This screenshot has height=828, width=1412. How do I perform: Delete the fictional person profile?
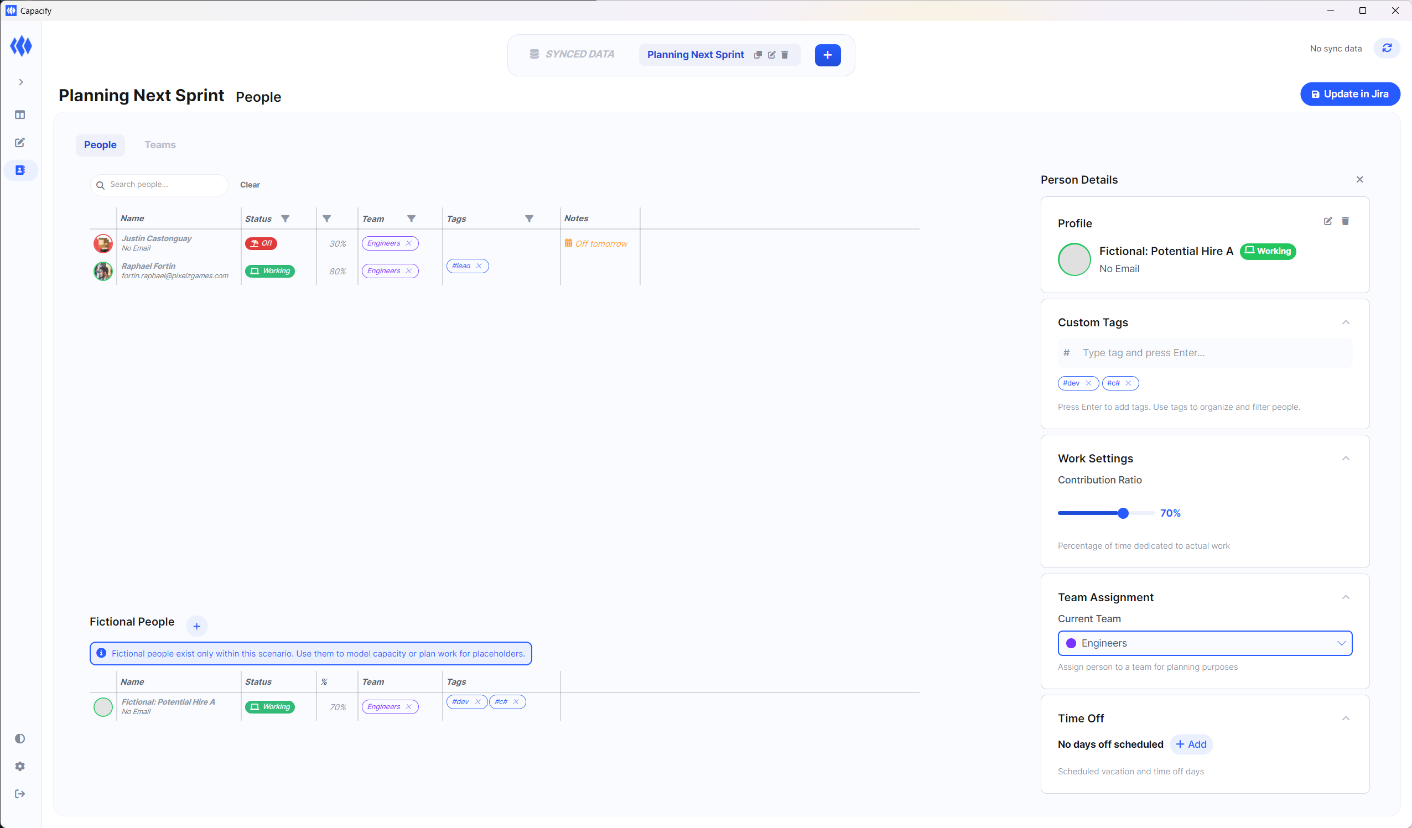click(x=1345, y=221)
